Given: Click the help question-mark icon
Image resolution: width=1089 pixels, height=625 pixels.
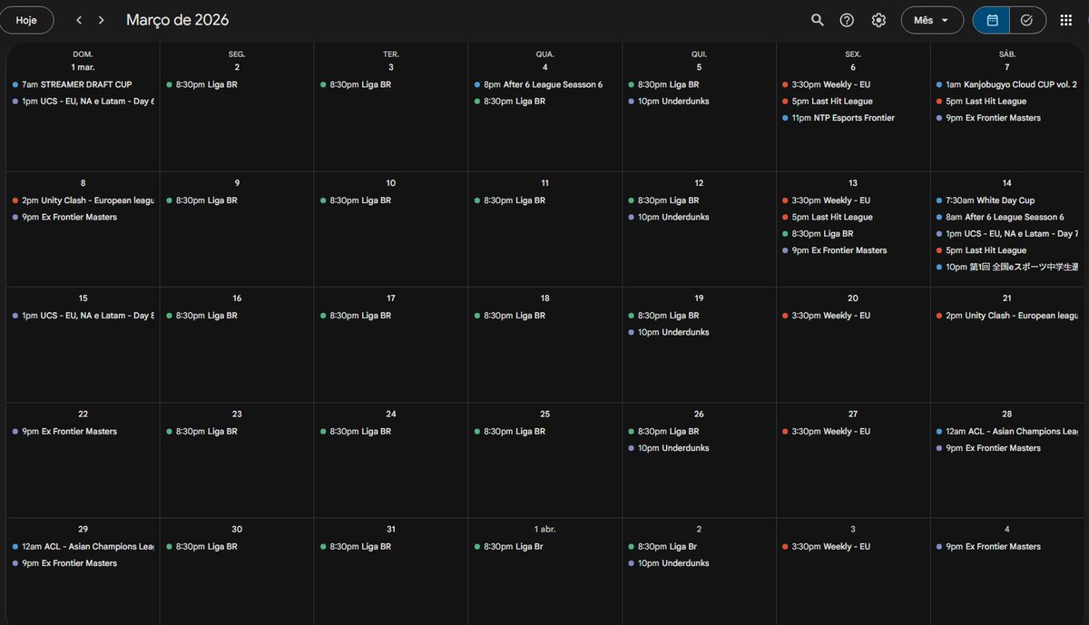Looking at the screenshot, I should pos(847,18).
